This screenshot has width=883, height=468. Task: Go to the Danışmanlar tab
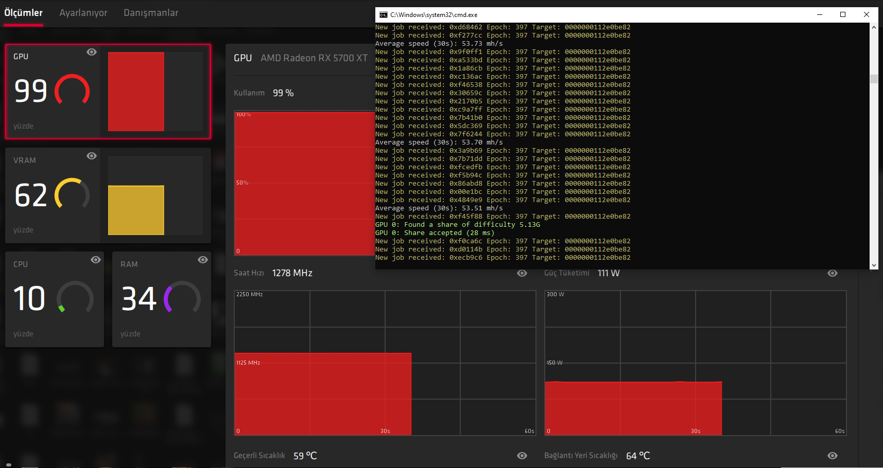pos(151,13)
